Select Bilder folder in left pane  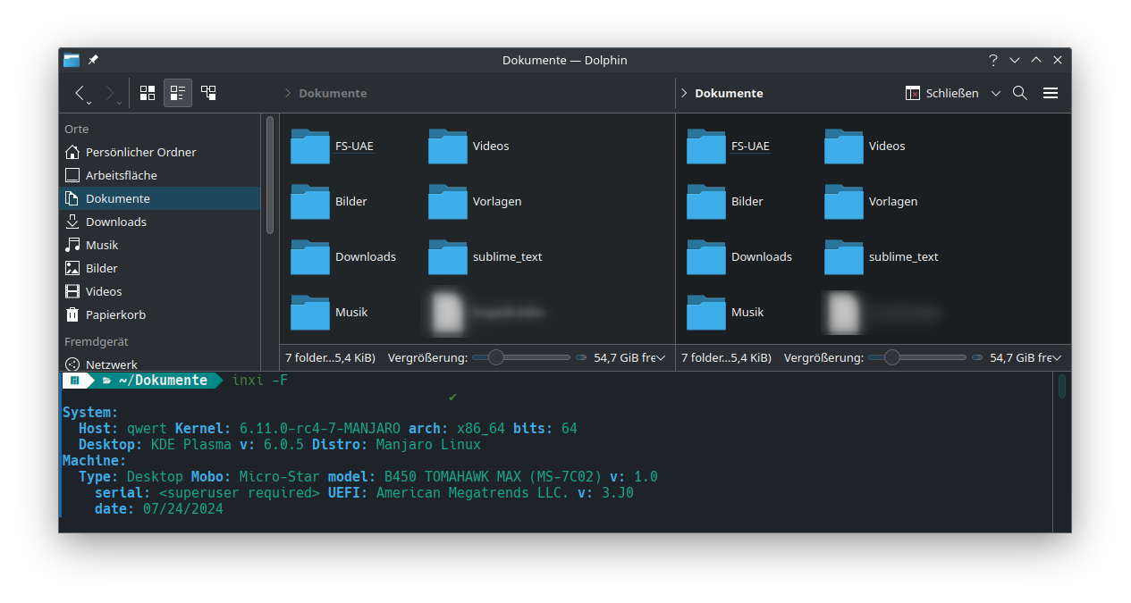[329, 202]
